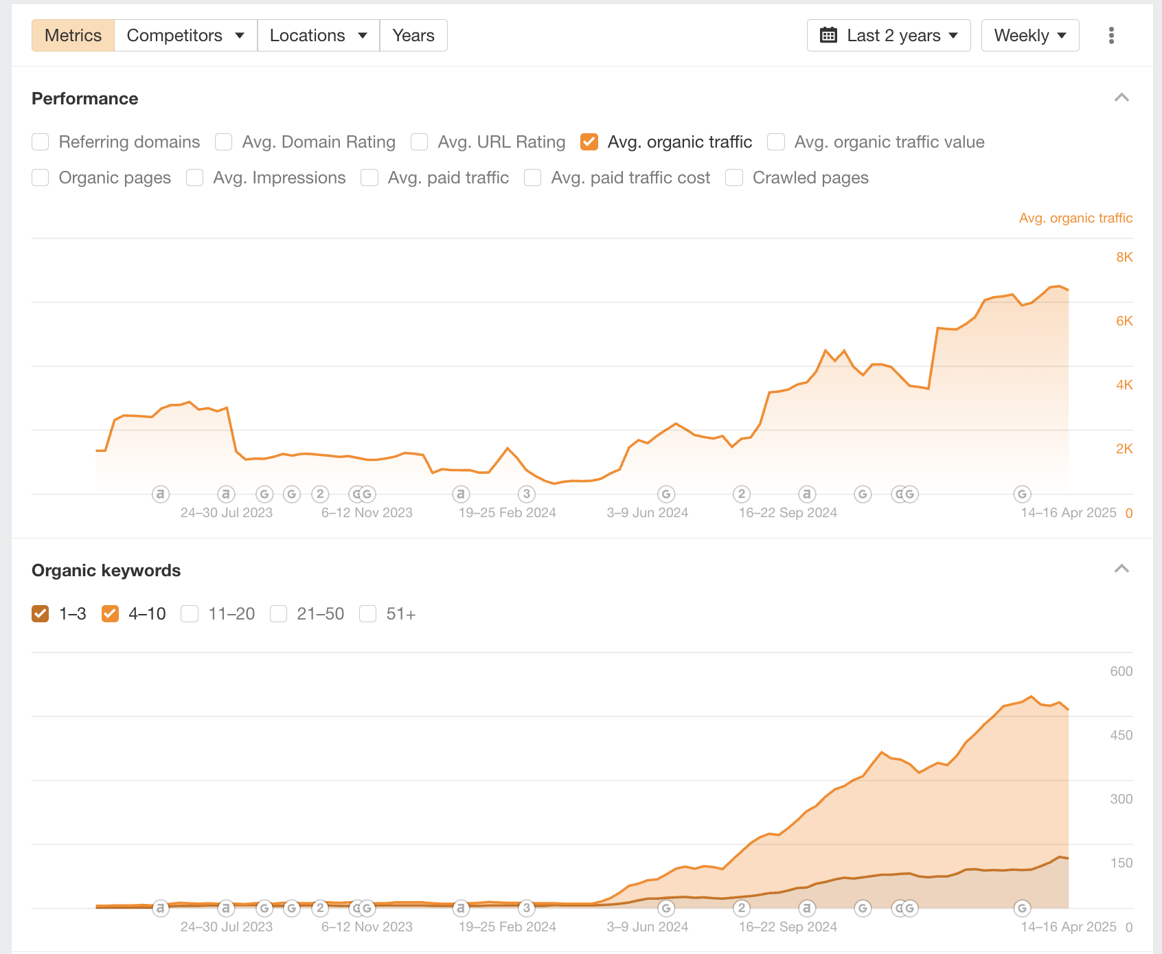Enable the Avg. Domain Rating checkbox
This screenshot has width=1162, height=954.
pos(224,142)
